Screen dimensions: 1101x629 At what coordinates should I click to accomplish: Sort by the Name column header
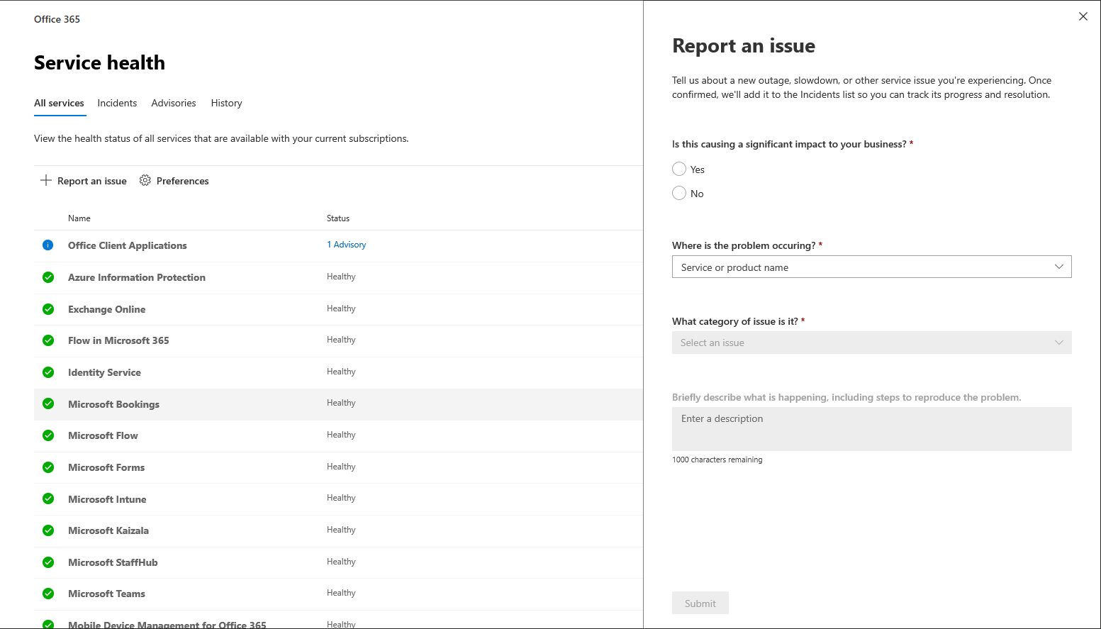tap(79, 218)
